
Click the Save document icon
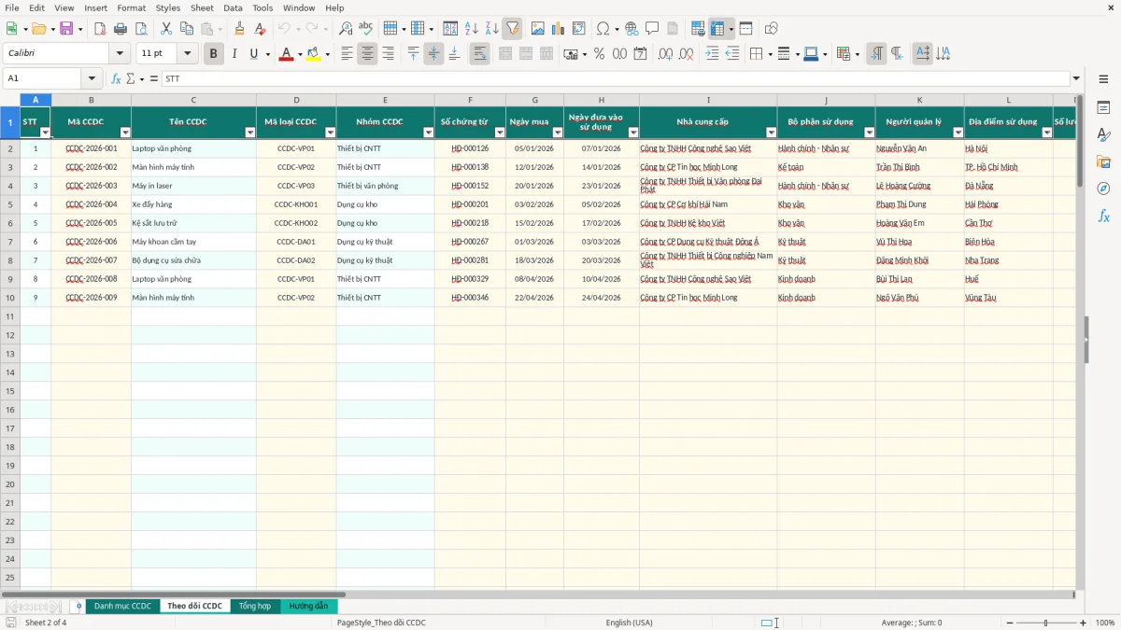(66, 29)
